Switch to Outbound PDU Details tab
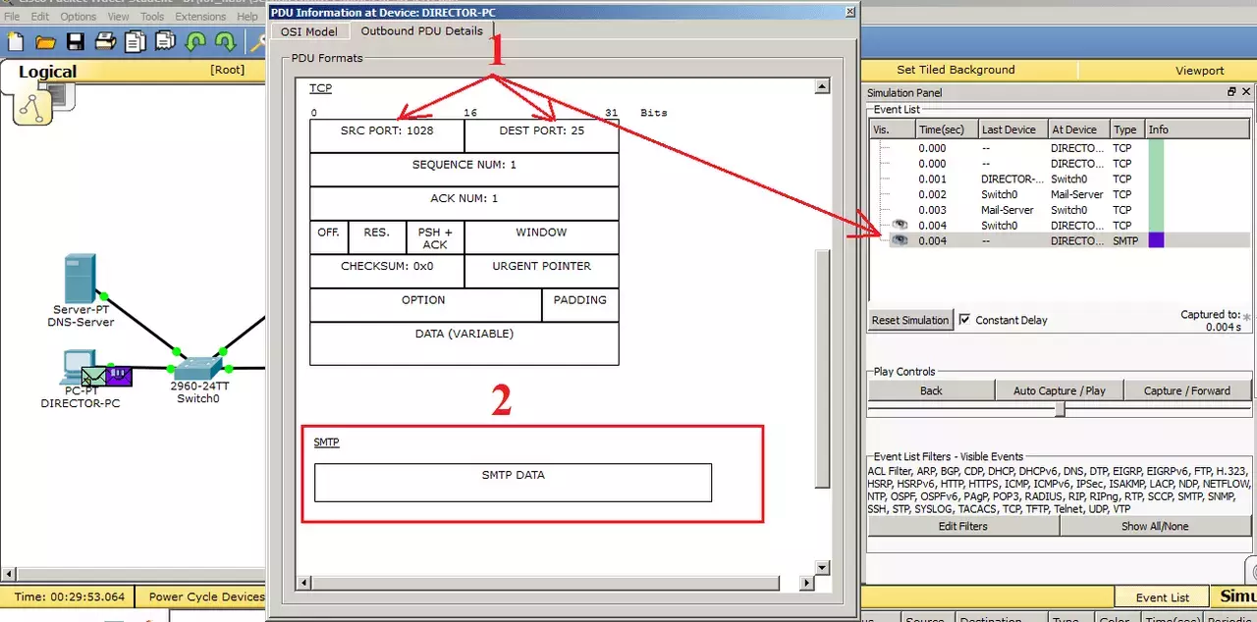Screen dimensions: 1257x622 (421, 31)
